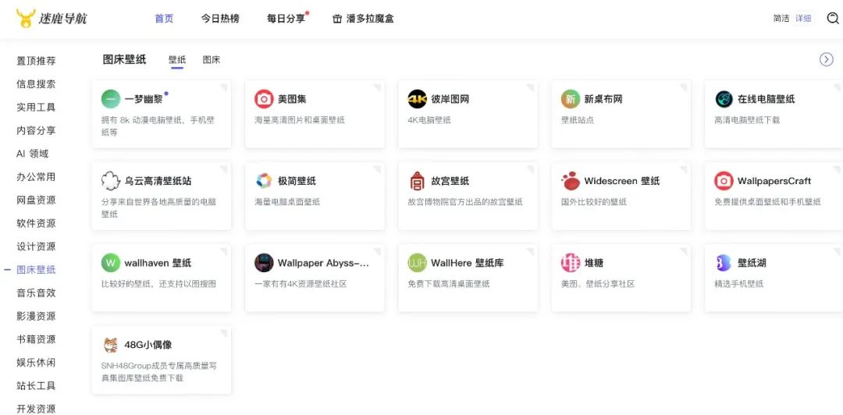Open 每日分享 in top navigation
Viewport: 843px width, 415px height.
(286, 19)
